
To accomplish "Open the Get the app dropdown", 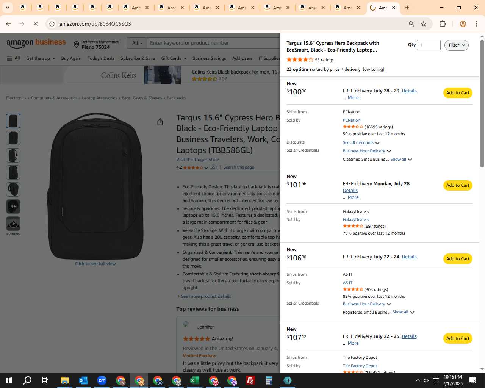I will [41, 58].
